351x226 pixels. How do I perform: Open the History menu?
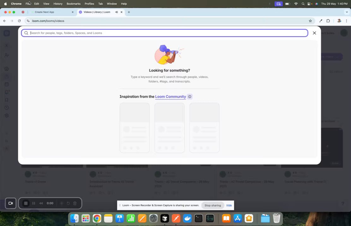click(x=58, y=4)
